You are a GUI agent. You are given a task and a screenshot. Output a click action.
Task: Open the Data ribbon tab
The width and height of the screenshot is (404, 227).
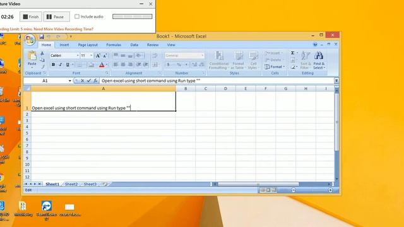(x=134, y=45)
